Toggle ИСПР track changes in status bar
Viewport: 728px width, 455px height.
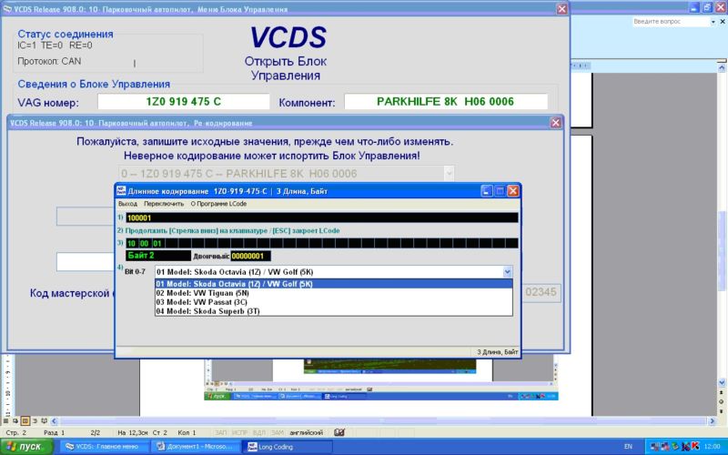(239, 433)
